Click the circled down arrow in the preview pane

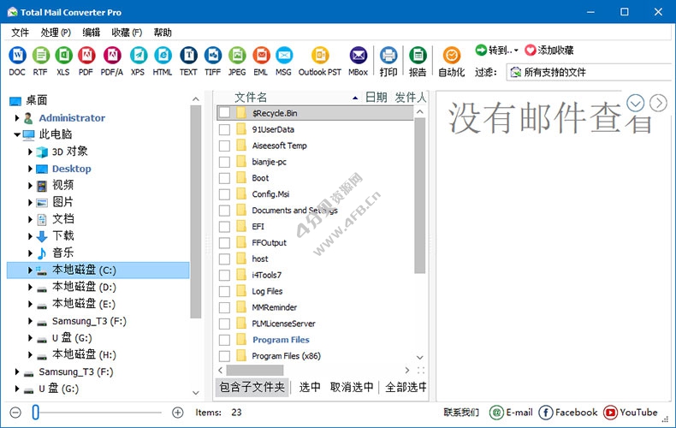[636, 103]
